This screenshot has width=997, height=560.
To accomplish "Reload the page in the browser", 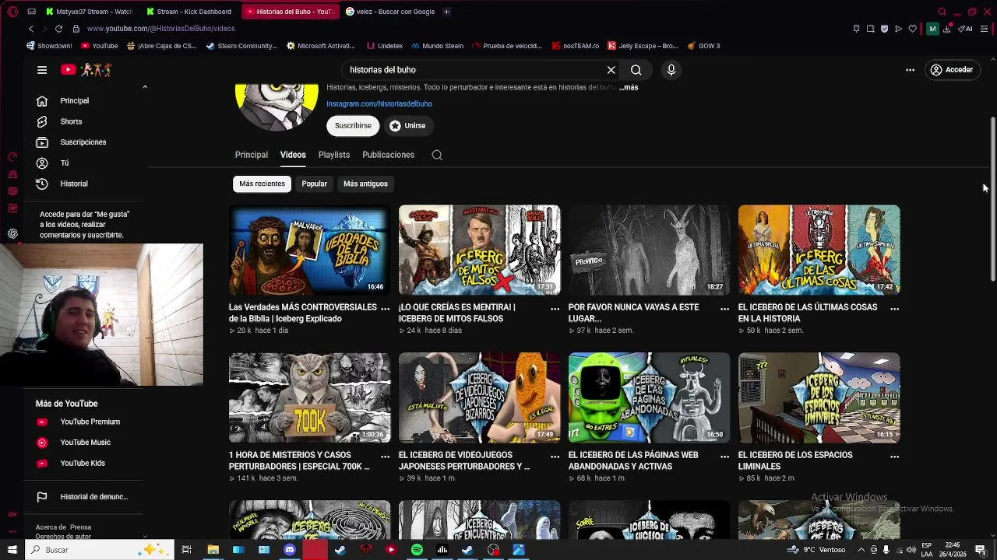I will pos(58,29).
